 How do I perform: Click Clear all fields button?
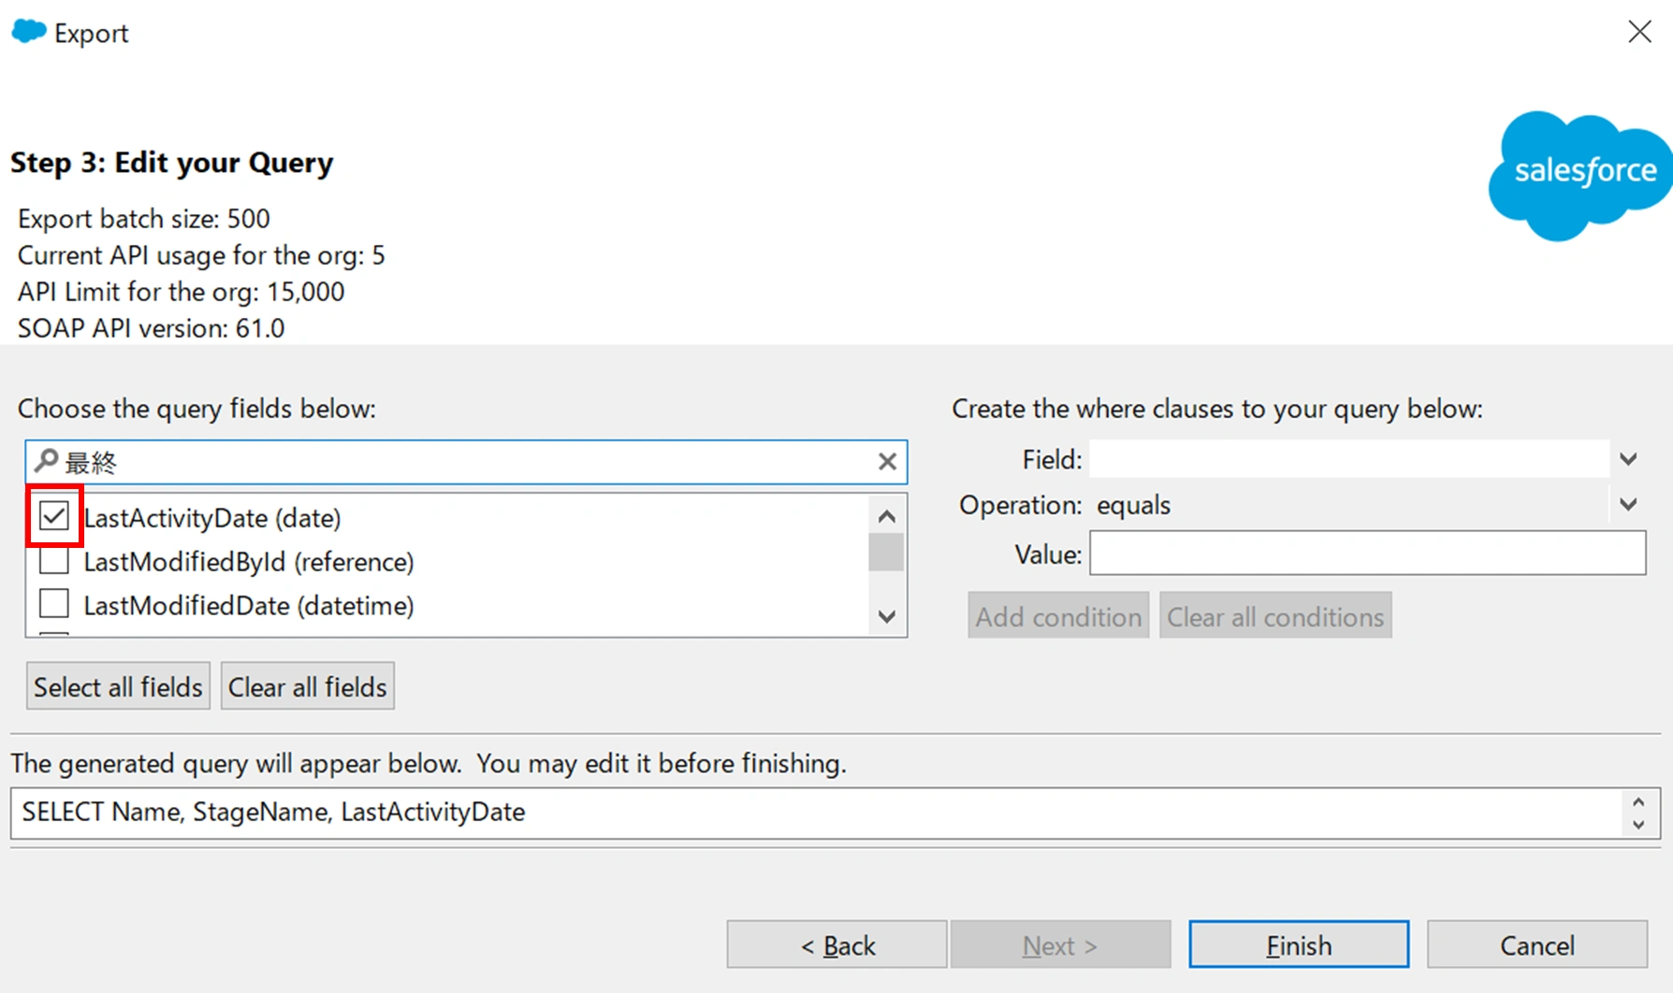click(x=308, y=686)
